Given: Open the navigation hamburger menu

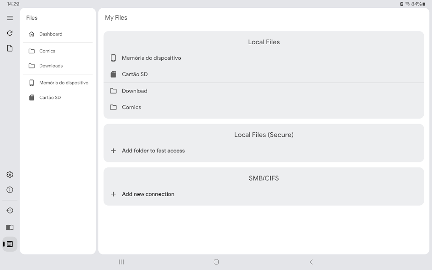Looking at the screenshot, I should pos(10,18).
